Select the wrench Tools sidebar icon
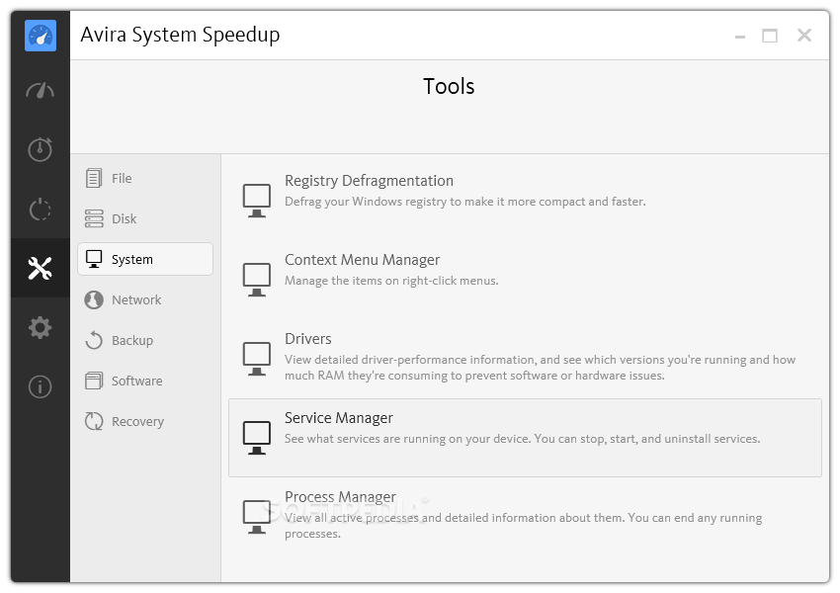840x593 pixels. point(41,268)
